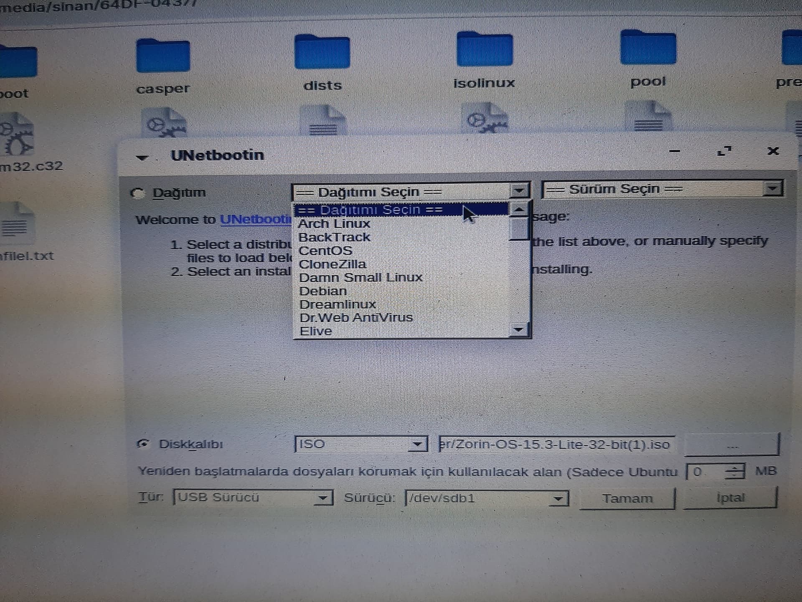Viewport: 802px width, 602px height.
Task: Follow the UNetbootin welcome hyperlink
Action: 256,219
